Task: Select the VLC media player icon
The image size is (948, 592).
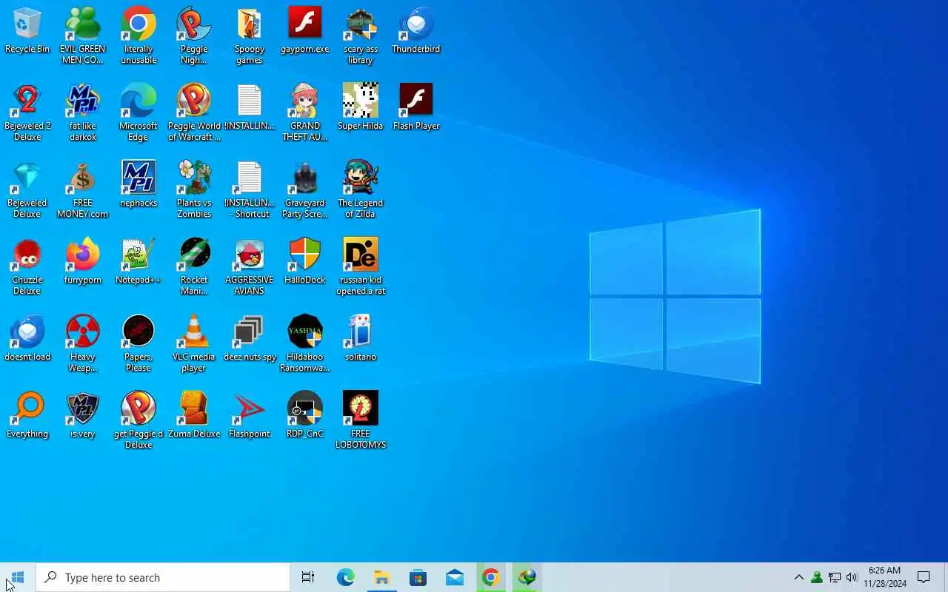Action: click(194, 344)
